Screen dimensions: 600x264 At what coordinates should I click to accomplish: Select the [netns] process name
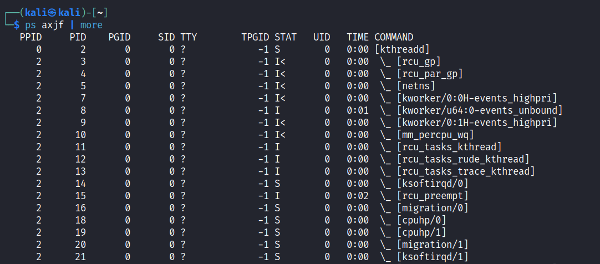click(416, 86)
